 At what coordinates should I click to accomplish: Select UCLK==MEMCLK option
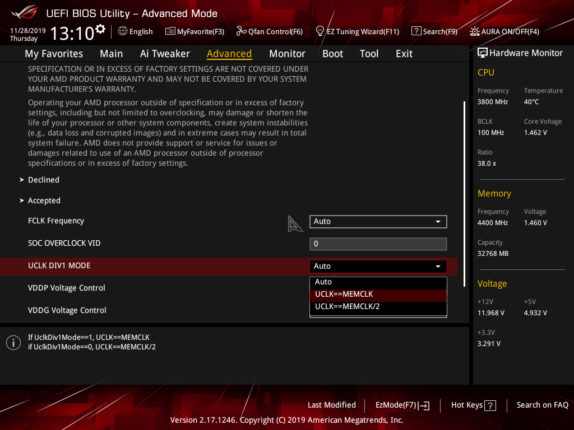click(x=378, y=295)
